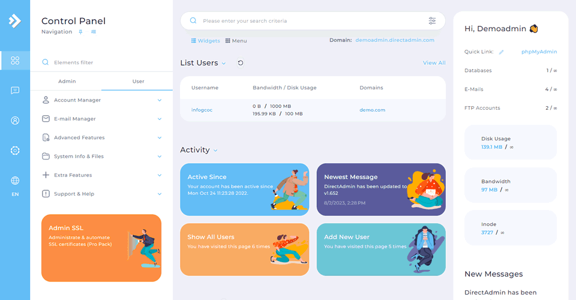The height and width of the screenshot is (300, 576).
Task: Open the messages chat icon in sidebar
Action: tap(15, 91)
